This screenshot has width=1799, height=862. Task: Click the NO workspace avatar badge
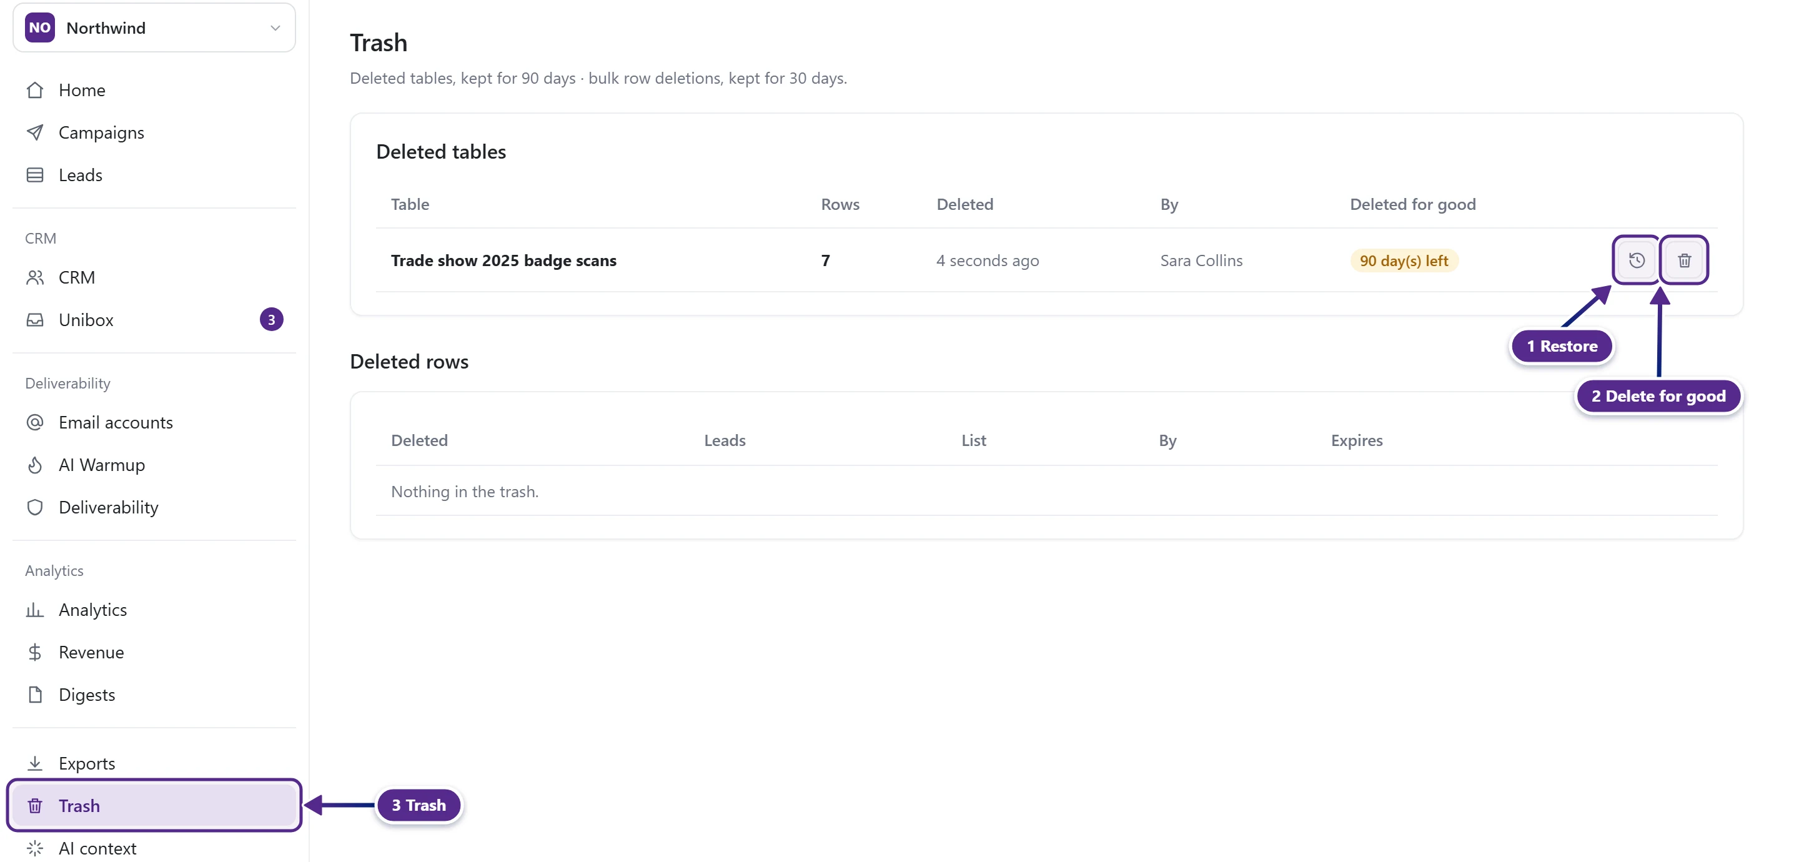pyautogui.click(x=40, y=28)
